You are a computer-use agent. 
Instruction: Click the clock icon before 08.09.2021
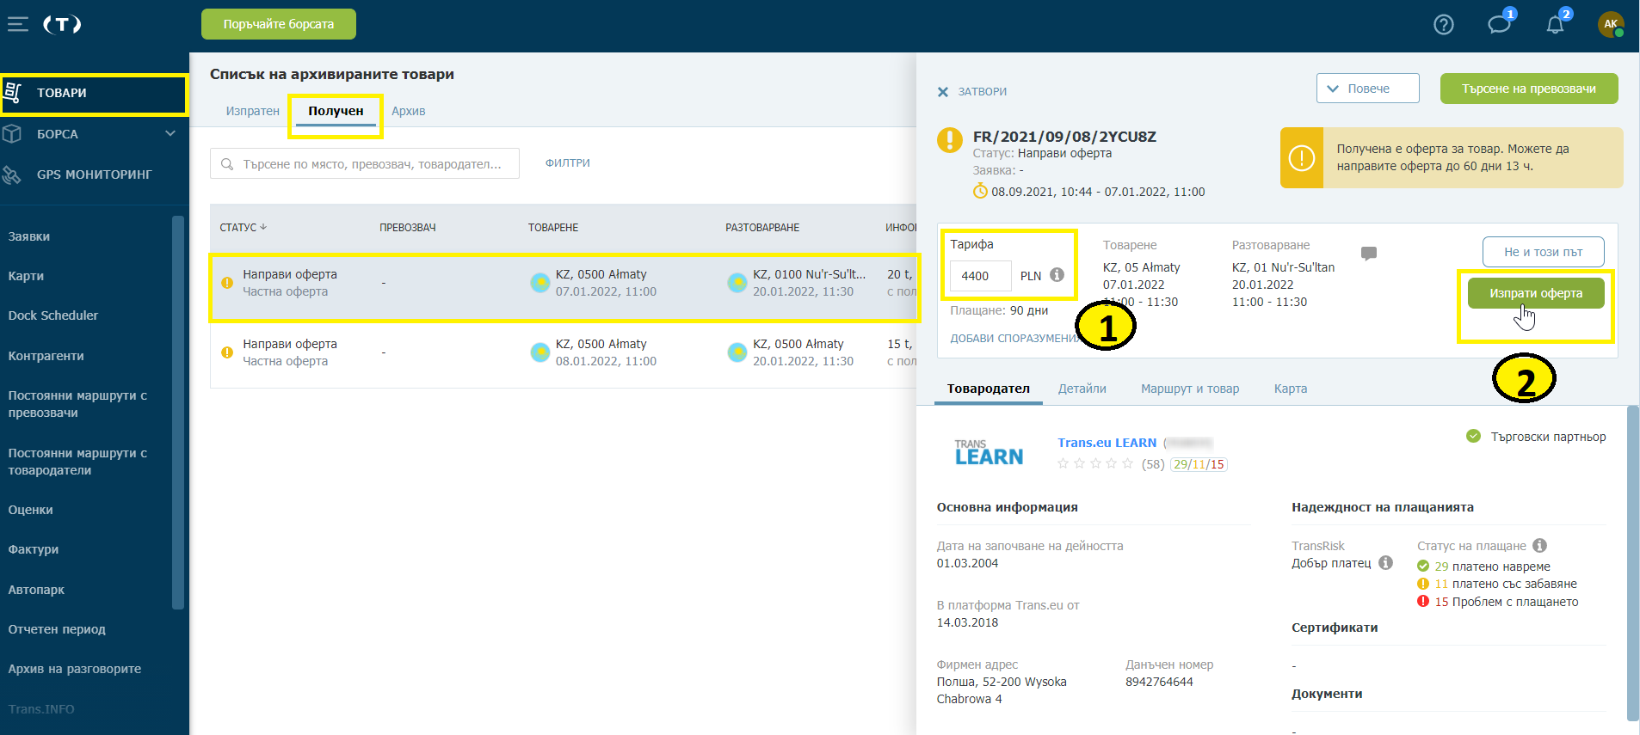point(980,191)
